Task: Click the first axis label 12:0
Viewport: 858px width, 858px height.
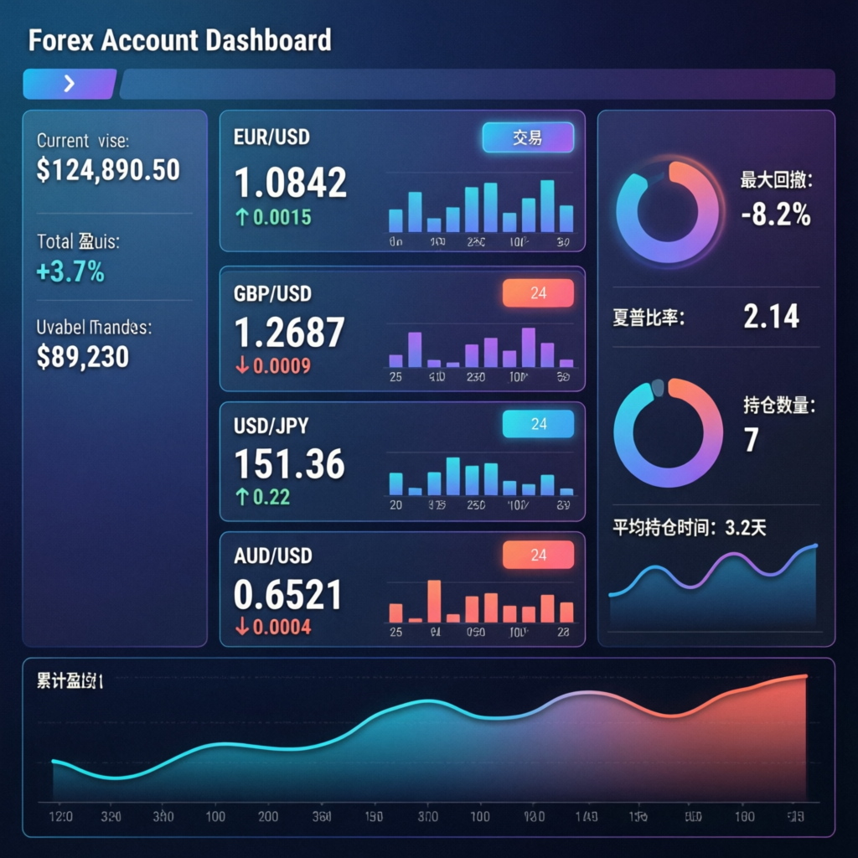Action: pyautogui.click(x=60, y=816)
